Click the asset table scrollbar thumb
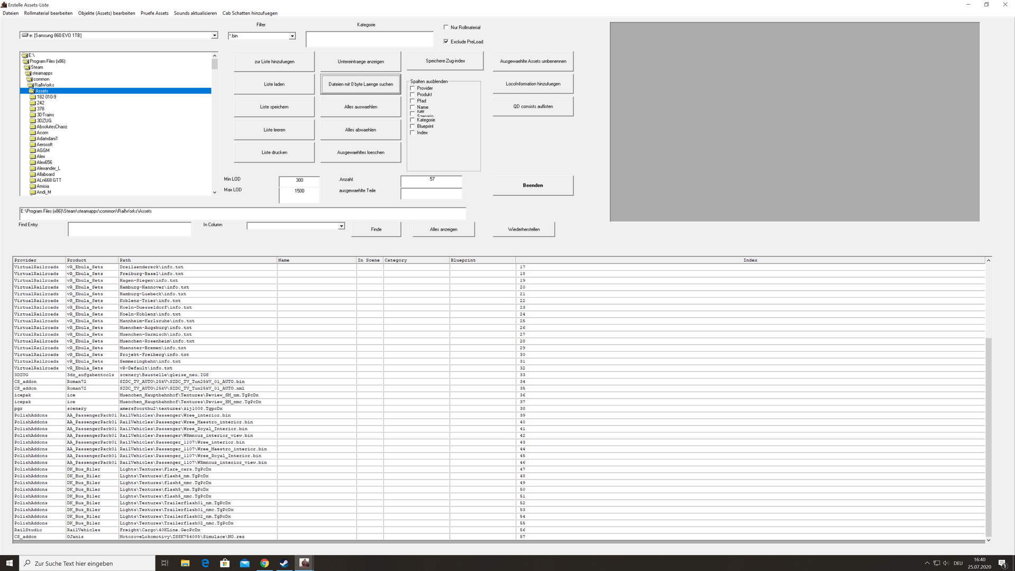This screenshot has height=571, width=1015. tap(989, 437)
